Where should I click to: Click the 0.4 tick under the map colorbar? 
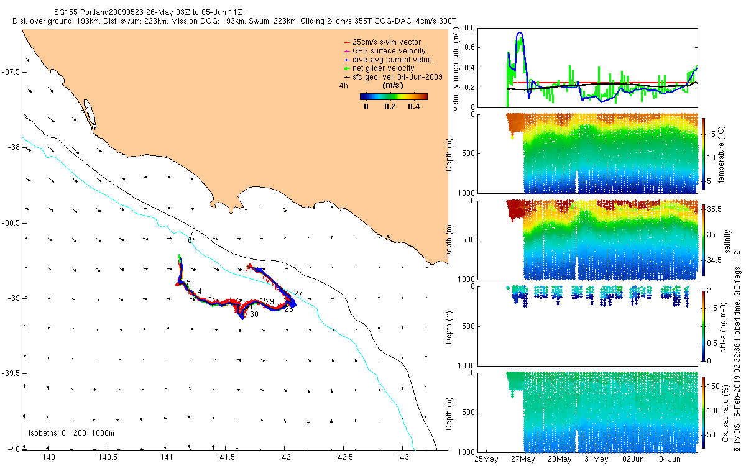[x=413, y=107]
